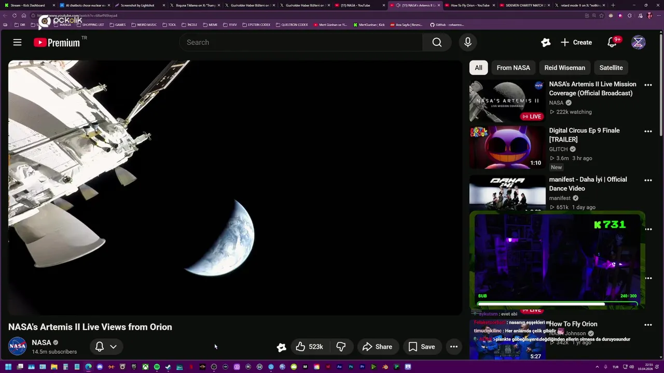Open the MANGA bookmarks folder
The image size is (664, 373).
tap(62, 25)
